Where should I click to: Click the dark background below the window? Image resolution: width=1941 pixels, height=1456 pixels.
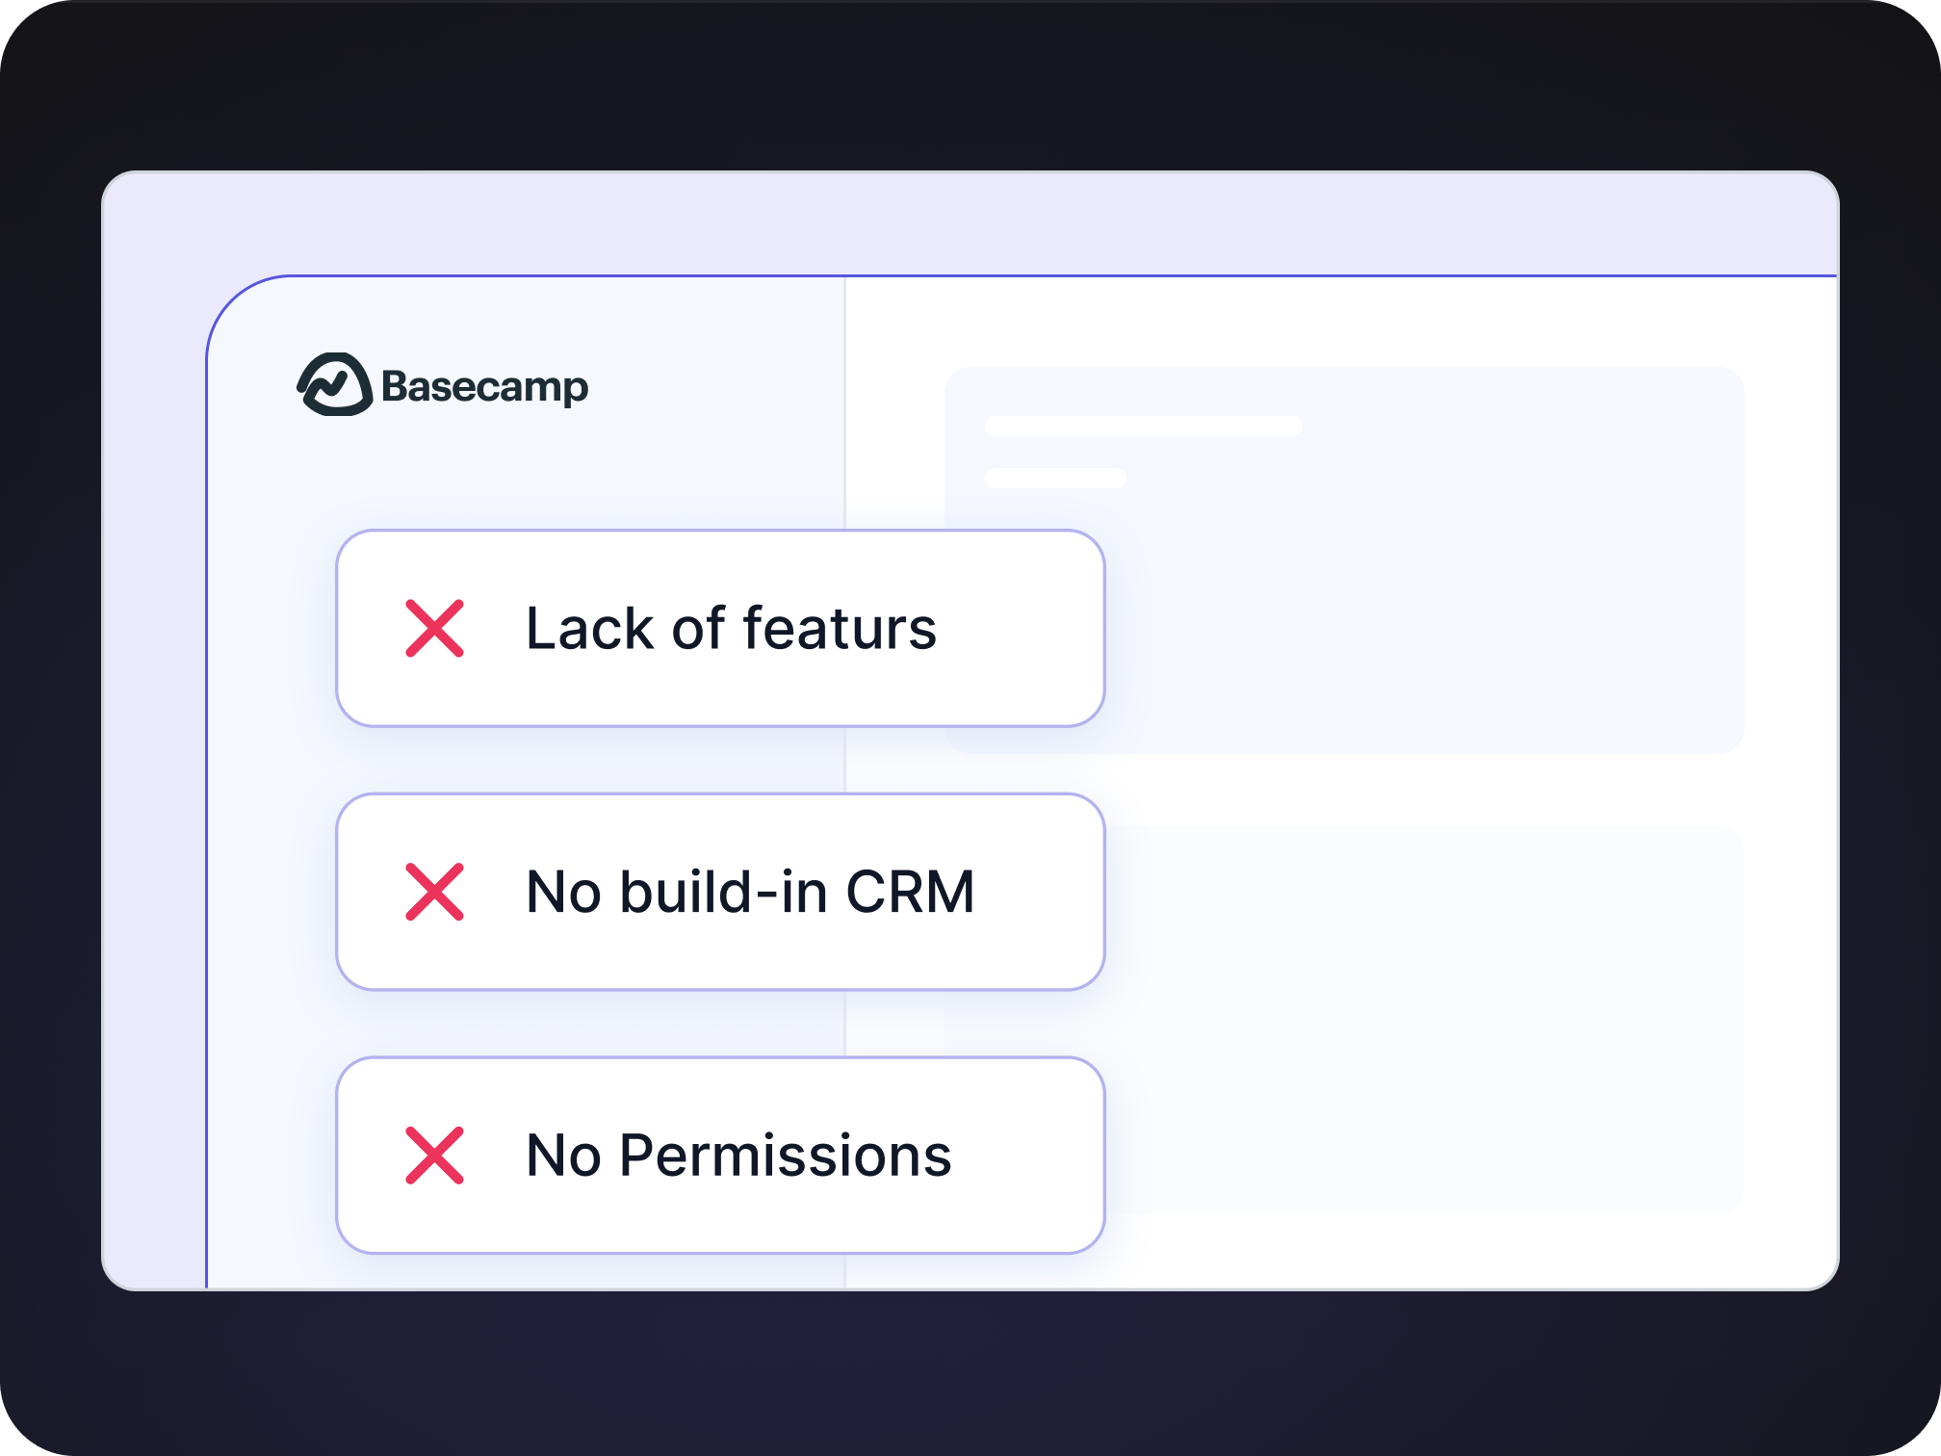[x=963, y=1377]
